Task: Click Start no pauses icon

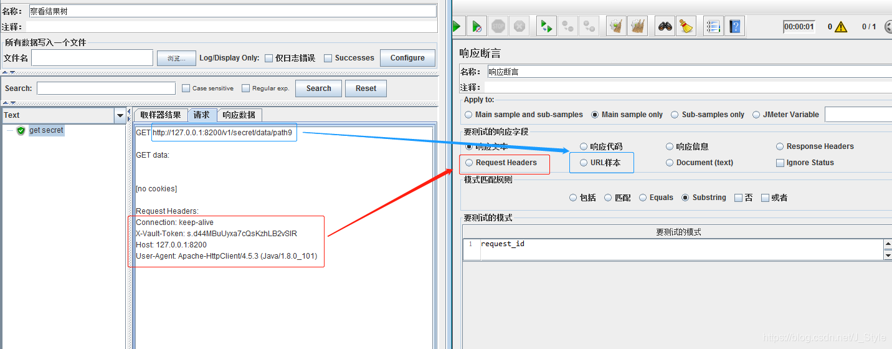Action: [477, 27]
